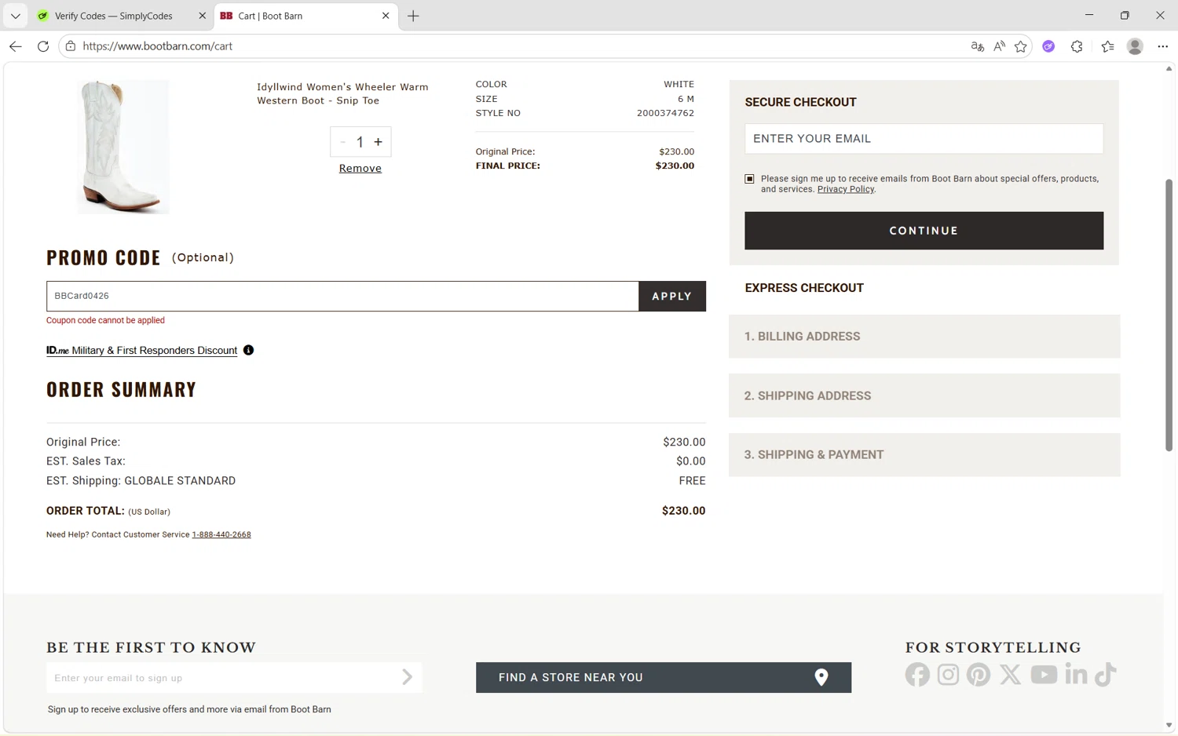The width and height of the screenshot is (1178, 736).
Task: Increase boot quantity with plus button
Action: tap(378, 142)
